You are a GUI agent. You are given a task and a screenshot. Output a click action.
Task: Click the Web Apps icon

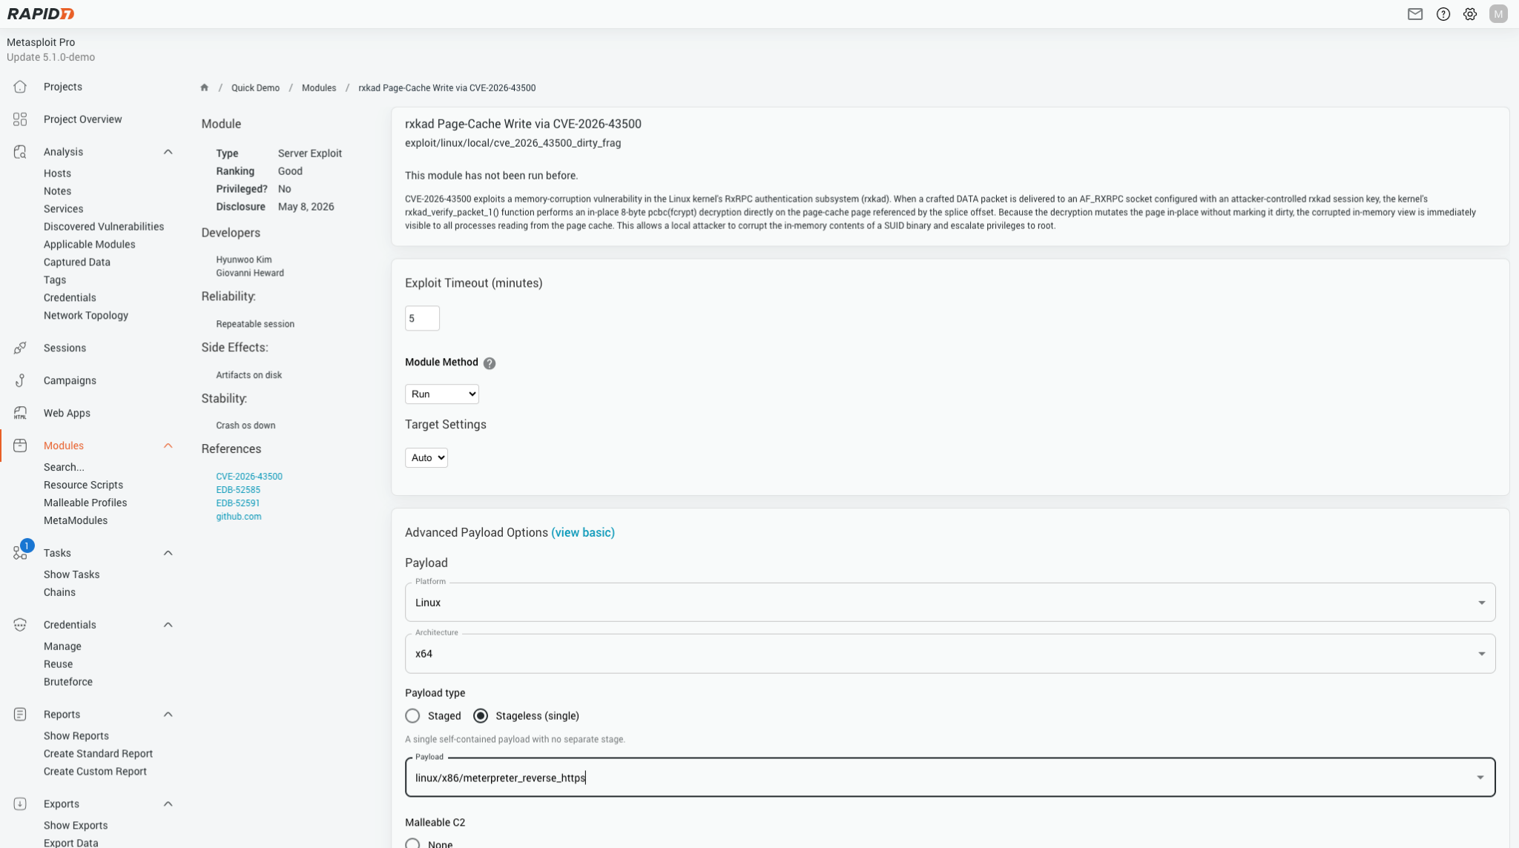pos(20,413)
